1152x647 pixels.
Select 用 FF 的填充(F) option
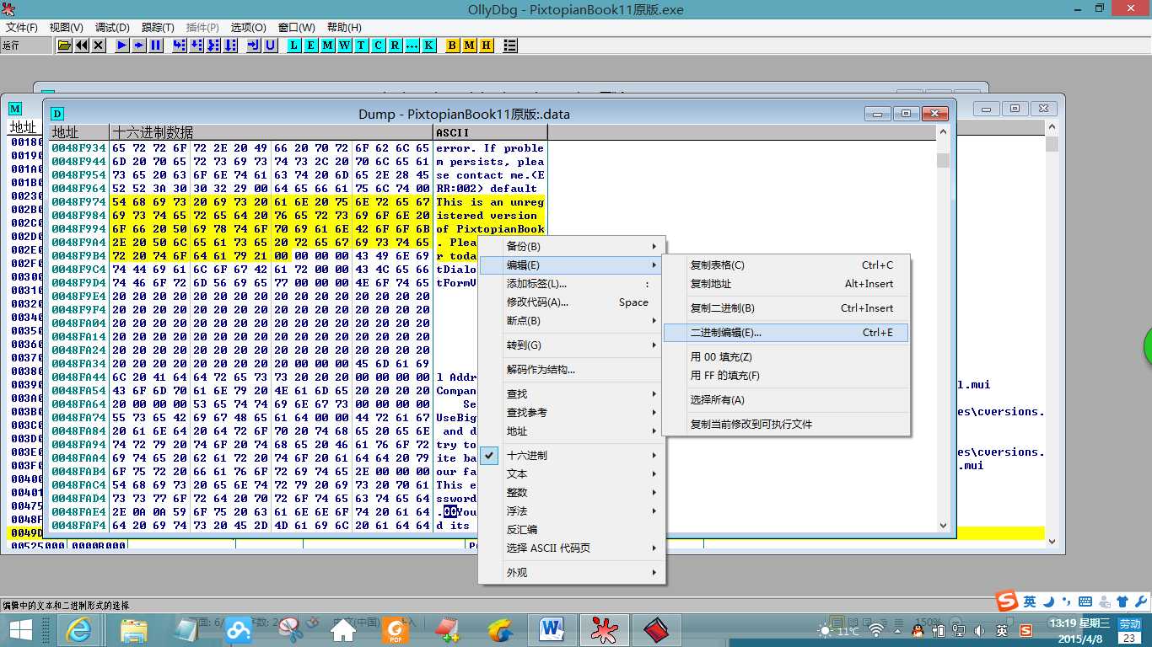click(x=786, y=376)
